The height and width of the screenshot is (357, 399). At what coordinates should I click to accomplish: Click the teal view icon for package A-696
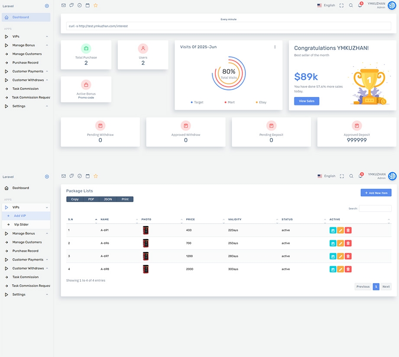click(333, 243)
